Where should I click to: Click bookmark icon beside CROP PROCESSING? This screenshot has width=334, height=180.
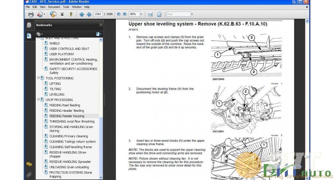click(42, 100)
